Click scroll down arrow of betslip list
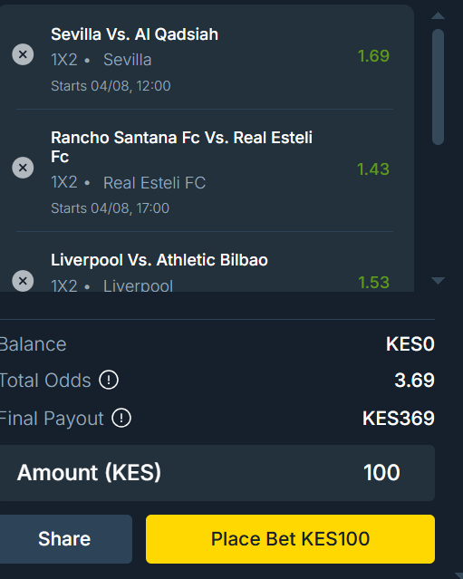463x579 pixels. tap(438, 281)
